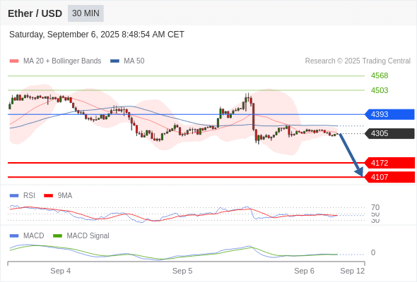Image resolution: width=417 pixels, height=282 pixels.
Task: Select the blue 4393 pivot price tag
Action: (389, 114)
